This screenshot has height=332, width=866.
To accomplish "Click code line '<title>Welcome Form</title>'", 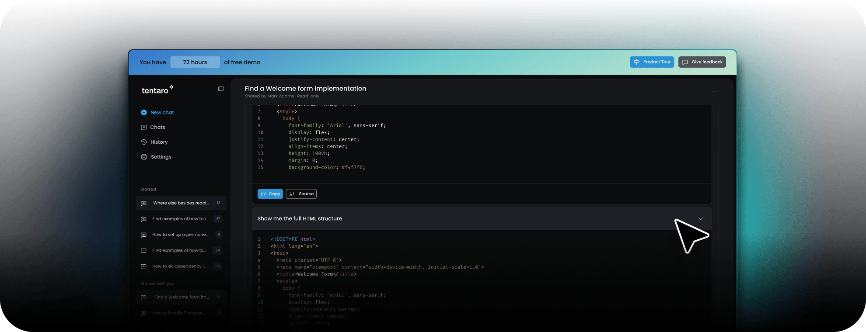I will pyautogui.click(x=316, y=274).
